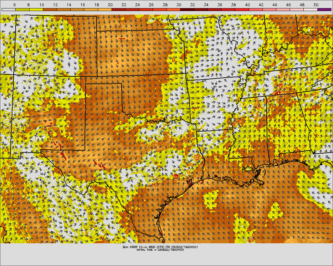Pick the 14–16 knots legend swatch

tap(77, 9)
